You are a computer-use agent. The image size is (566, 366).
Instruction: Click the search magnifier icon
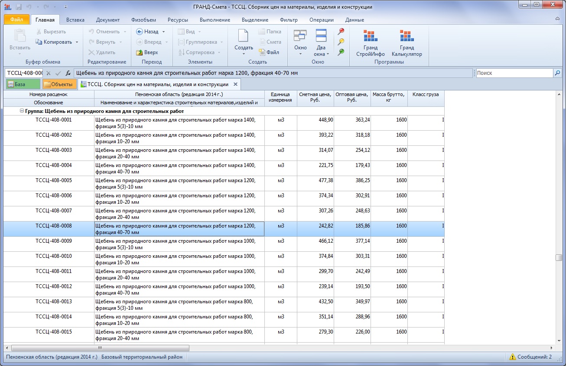click(x=558, y=73)
